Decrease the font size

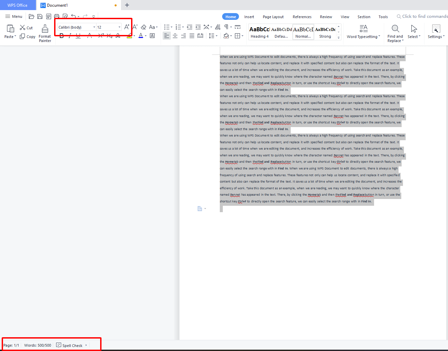tap(135, 27)
